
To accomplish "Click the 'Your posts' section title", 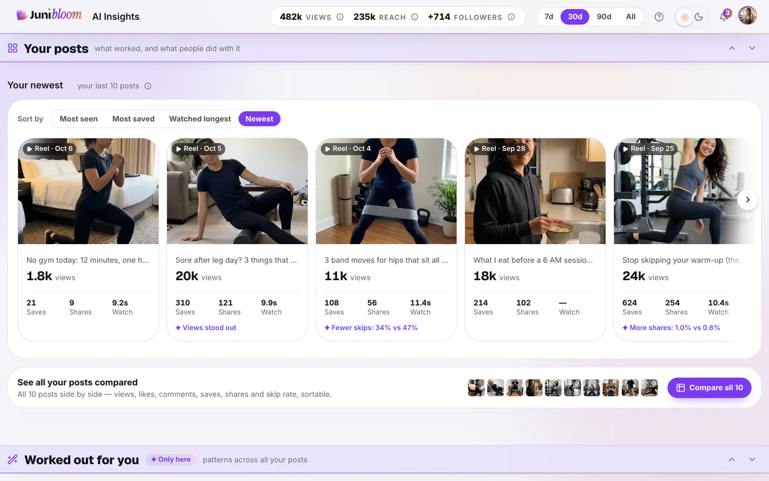I will [x=56, y=49].
